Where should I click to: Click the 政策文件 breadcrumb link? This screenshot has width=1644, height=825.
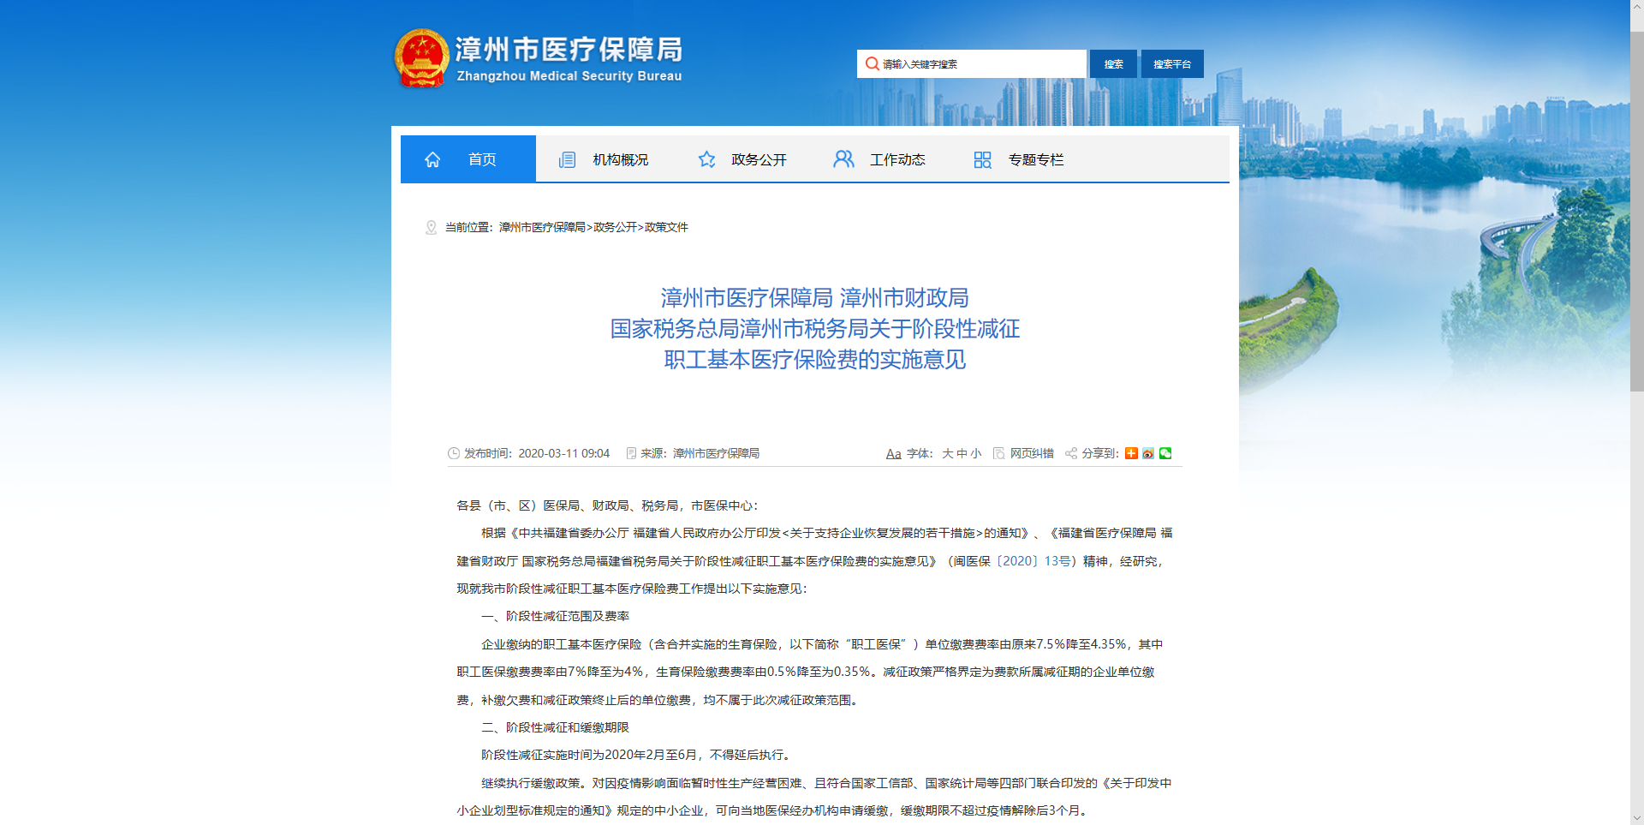pos(666,227)
